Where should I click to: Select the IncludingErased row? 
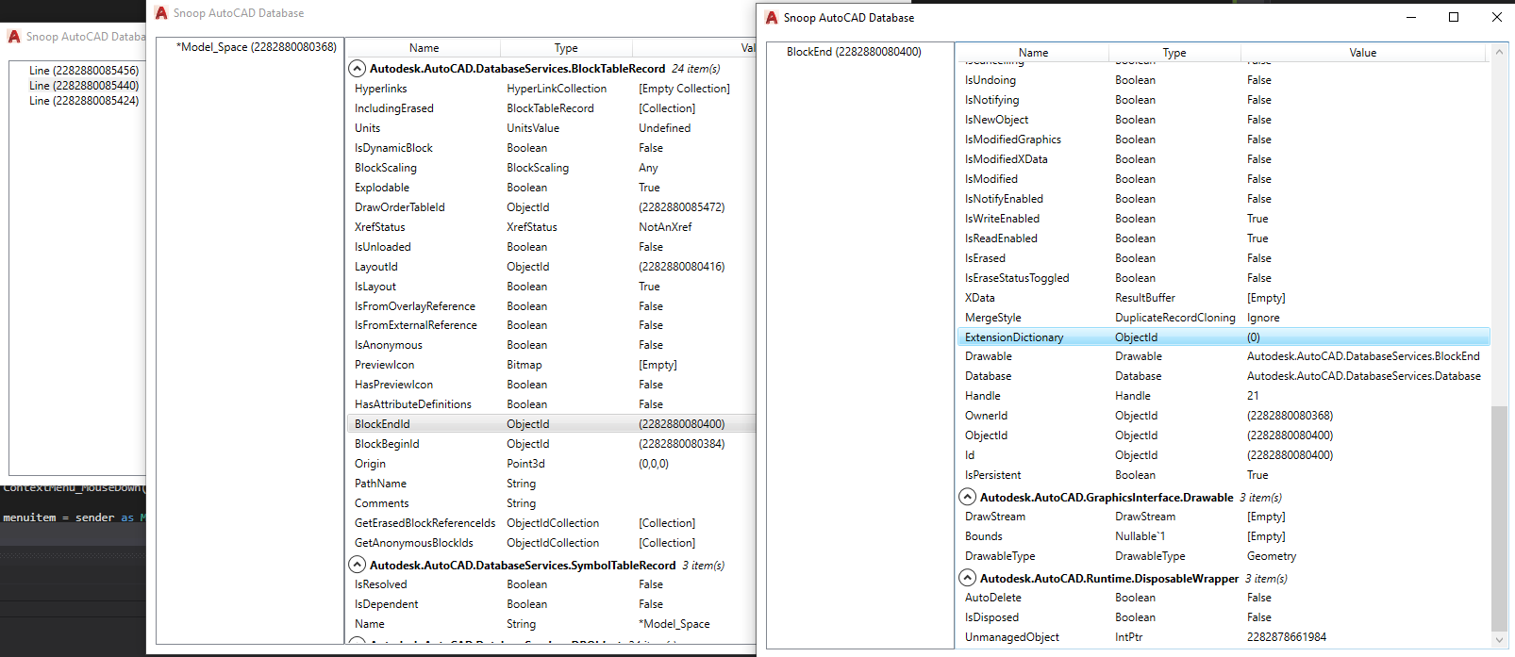click(552, 108)
